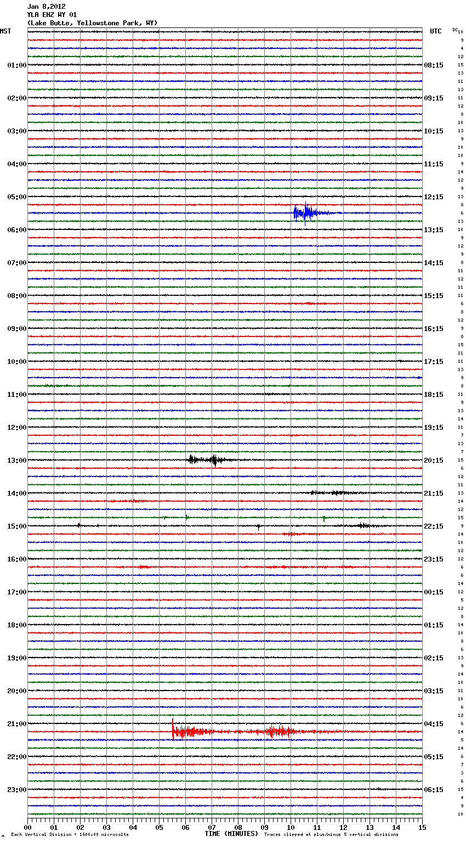Select the 05:00 MST row label
The width and height of the screenshot is (466, 842).
click(16, 197)
